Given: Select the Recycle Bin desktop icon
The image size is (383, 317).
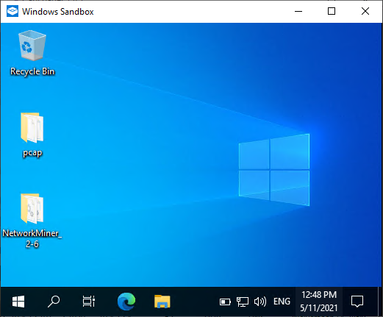Looking at the screenshot, I should click(32, 46).
